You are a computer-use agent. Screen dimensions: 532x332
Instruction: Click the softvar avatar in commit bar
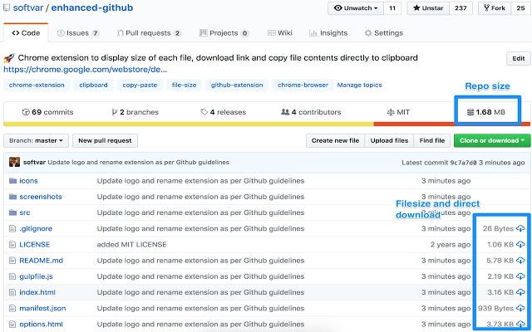[14, 162]
